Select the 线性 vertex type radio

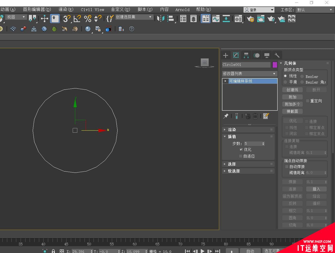click(x=285, y=76)
